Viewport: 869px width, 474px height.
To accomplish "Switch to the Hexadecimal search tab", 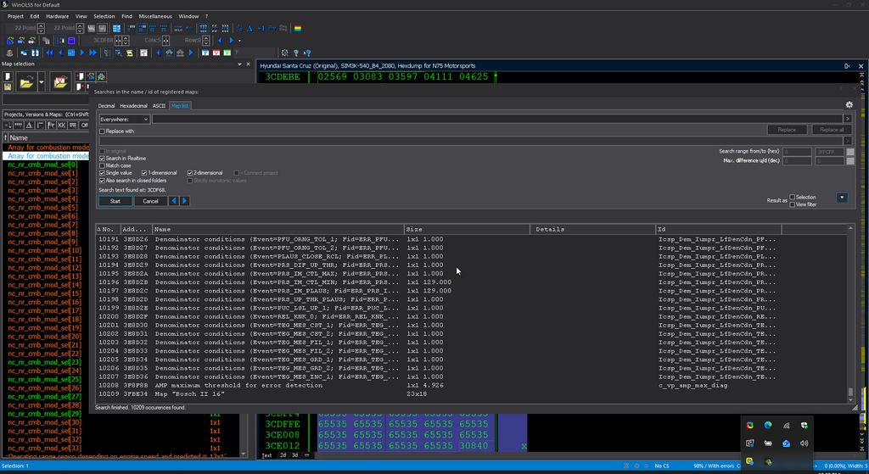I will pyautogui.click(x=133, y=106).
